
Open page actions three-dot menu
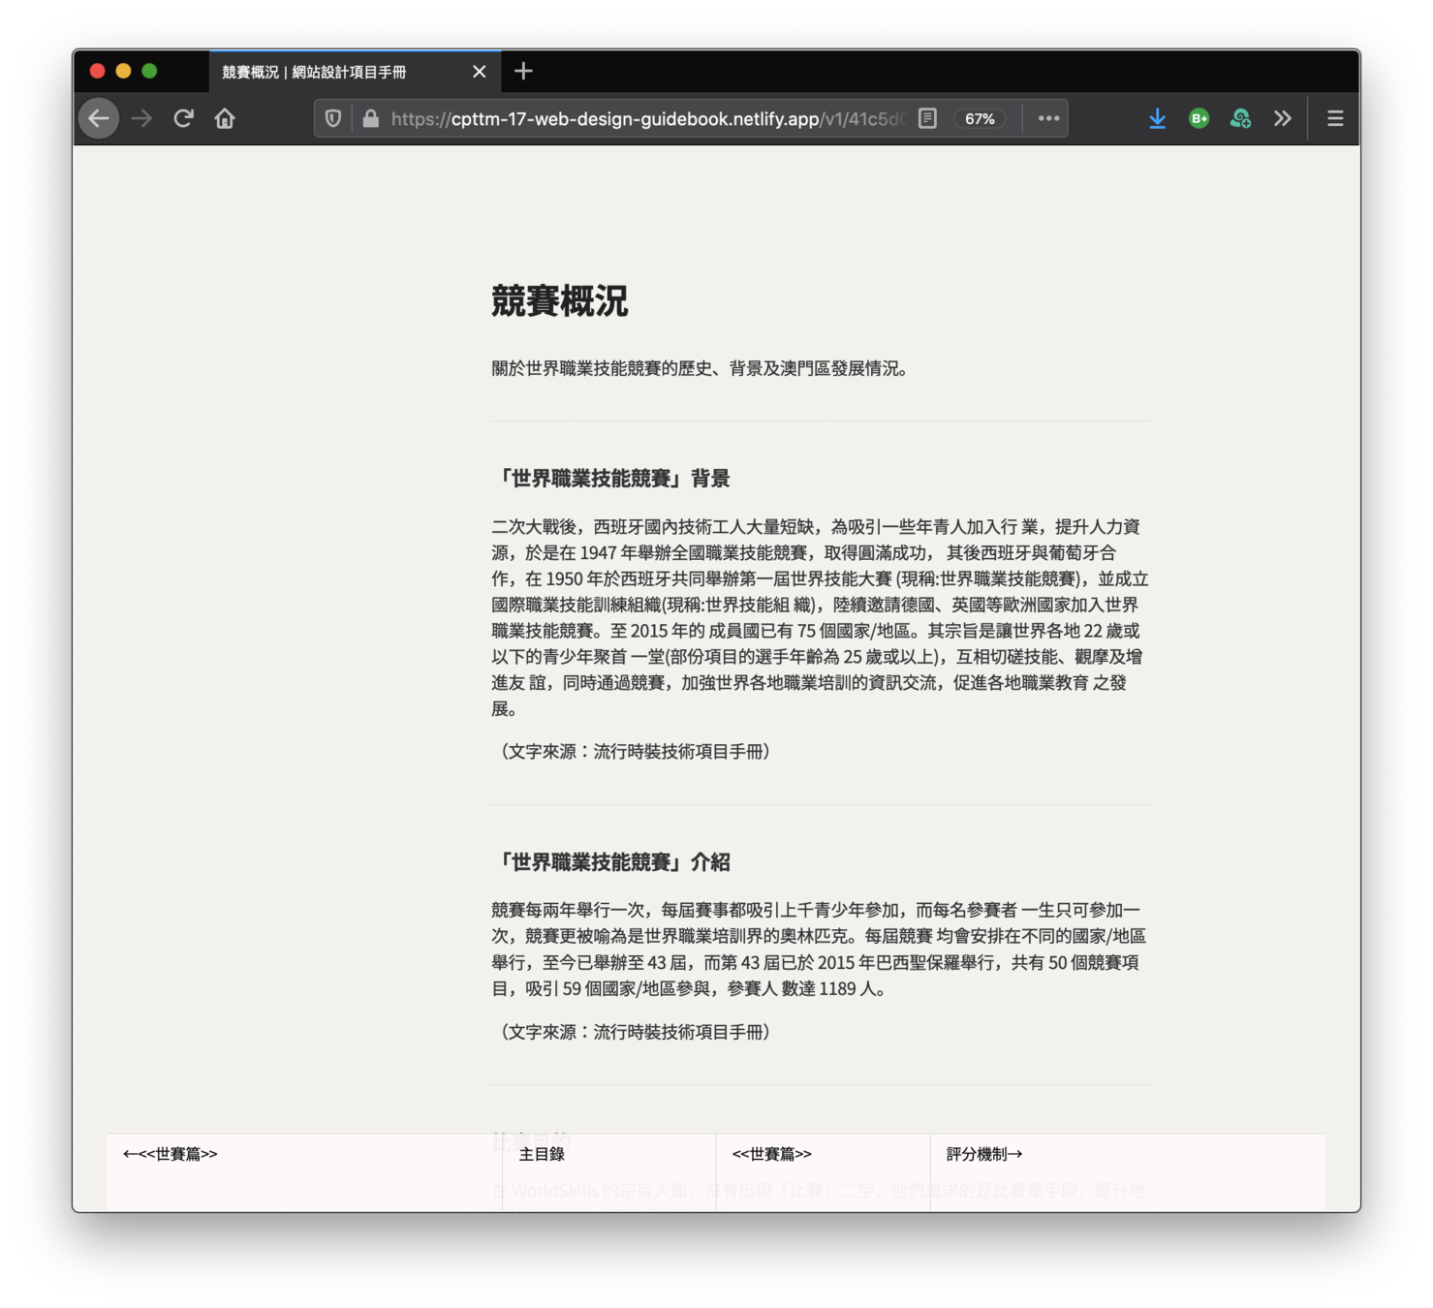pos(1048,119)
